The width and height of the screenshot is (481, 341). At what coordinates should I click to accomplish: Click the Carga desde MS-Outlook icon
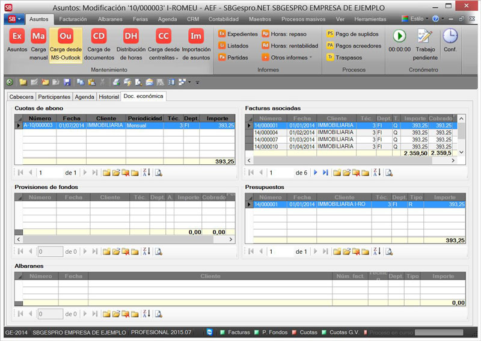point(66,37)
